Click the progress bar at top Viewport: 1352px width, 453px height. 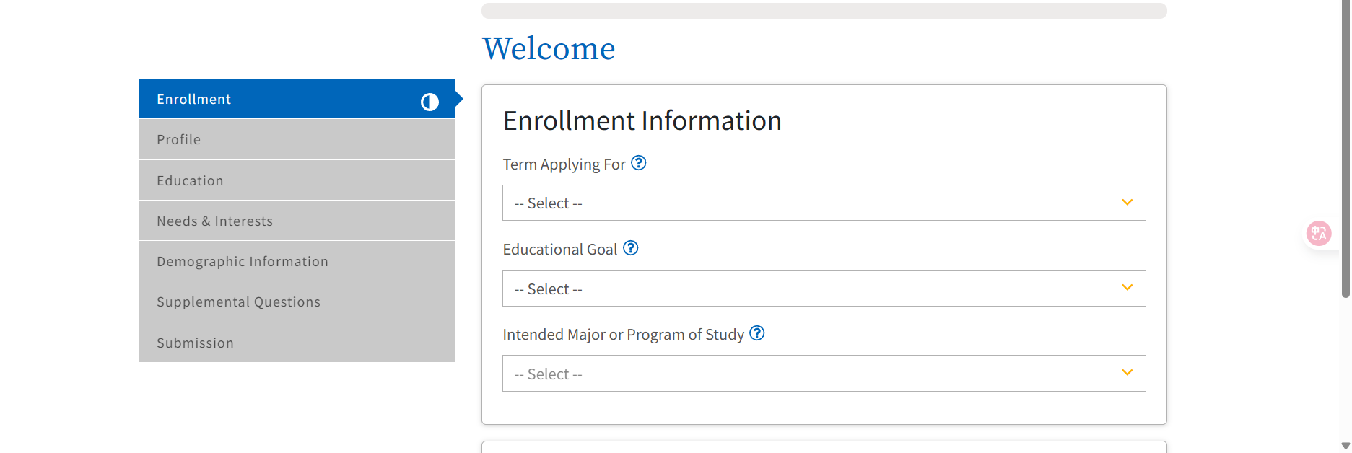(824, 10)
